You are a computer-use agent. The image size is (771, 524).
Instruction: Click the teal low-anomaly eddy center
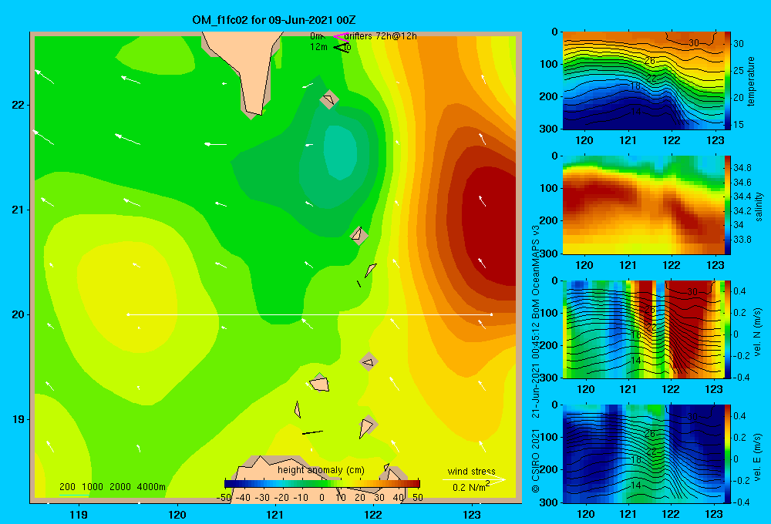(340, 153)
